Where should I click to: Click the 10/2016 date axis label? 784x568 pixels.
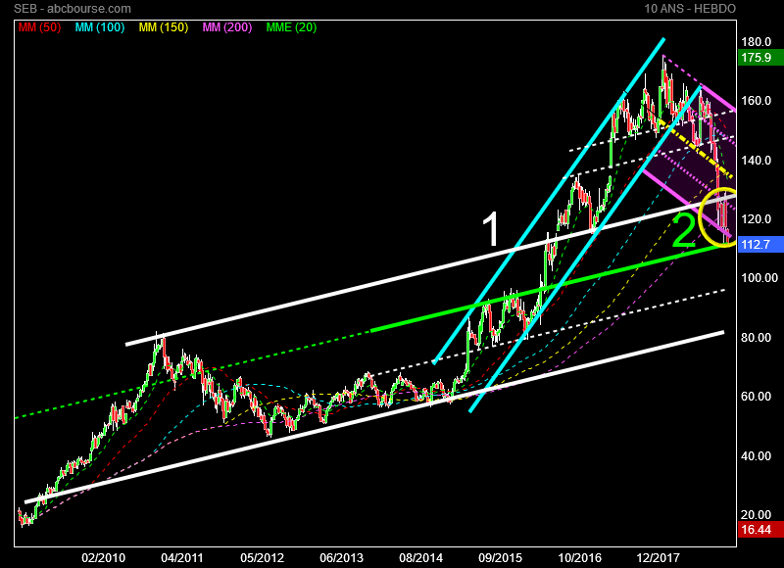579,558
